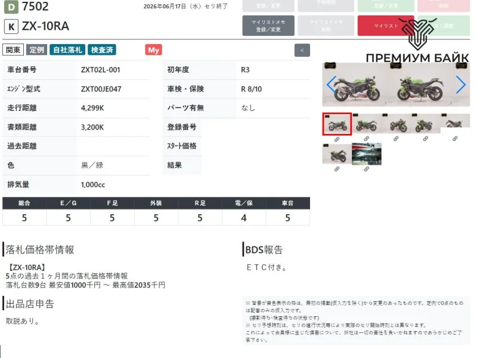Open link icon under fifth thumbnail
This screenshot has height=358, width=477.
pos(455,139)
